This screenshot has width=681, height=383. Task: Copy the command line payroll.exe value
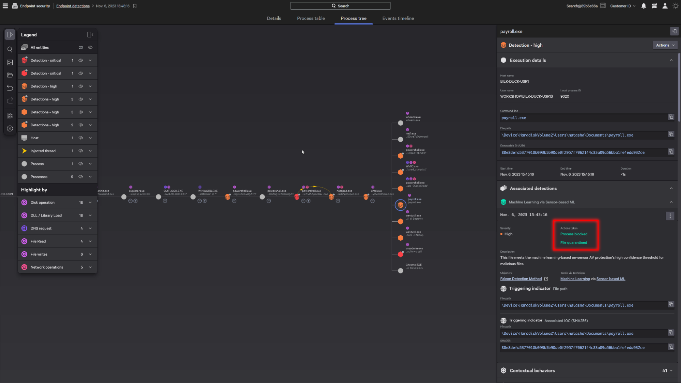[671, 117]
